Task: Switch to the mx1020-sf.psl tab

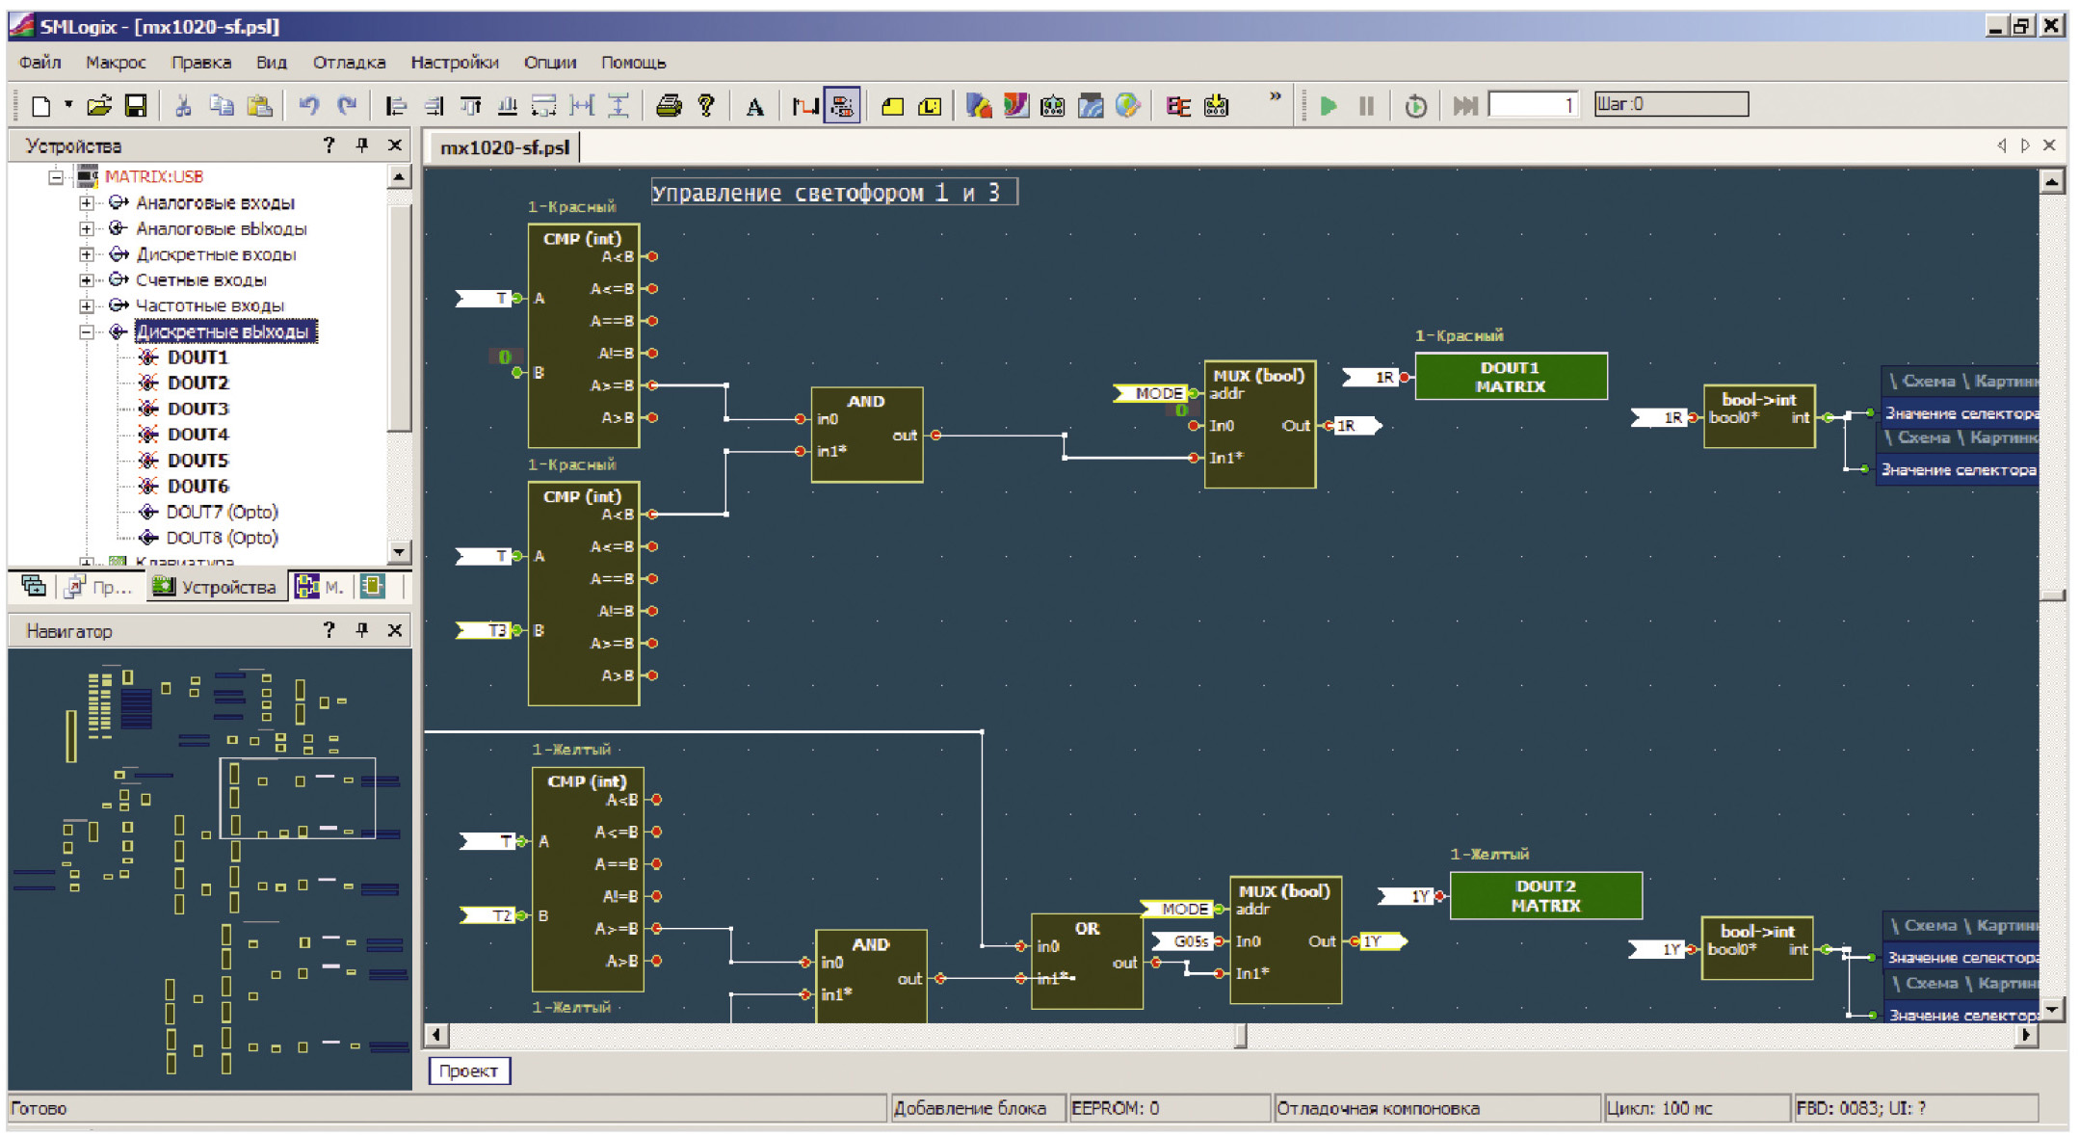Action: (x=504, y=147)
